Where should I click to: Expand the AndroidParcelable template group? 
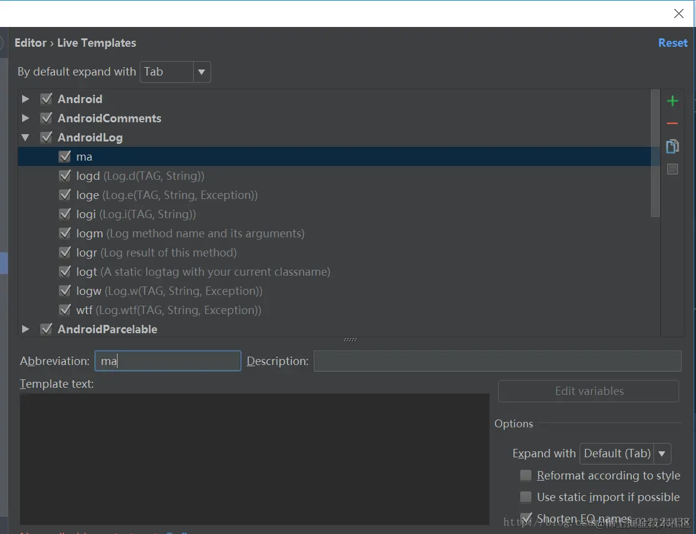(25, 329)
